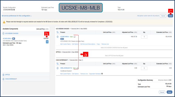Screen dimensions: 175x97
Task: Collapse the UCS XE9305 CHASSIS section
Action: 3,33
